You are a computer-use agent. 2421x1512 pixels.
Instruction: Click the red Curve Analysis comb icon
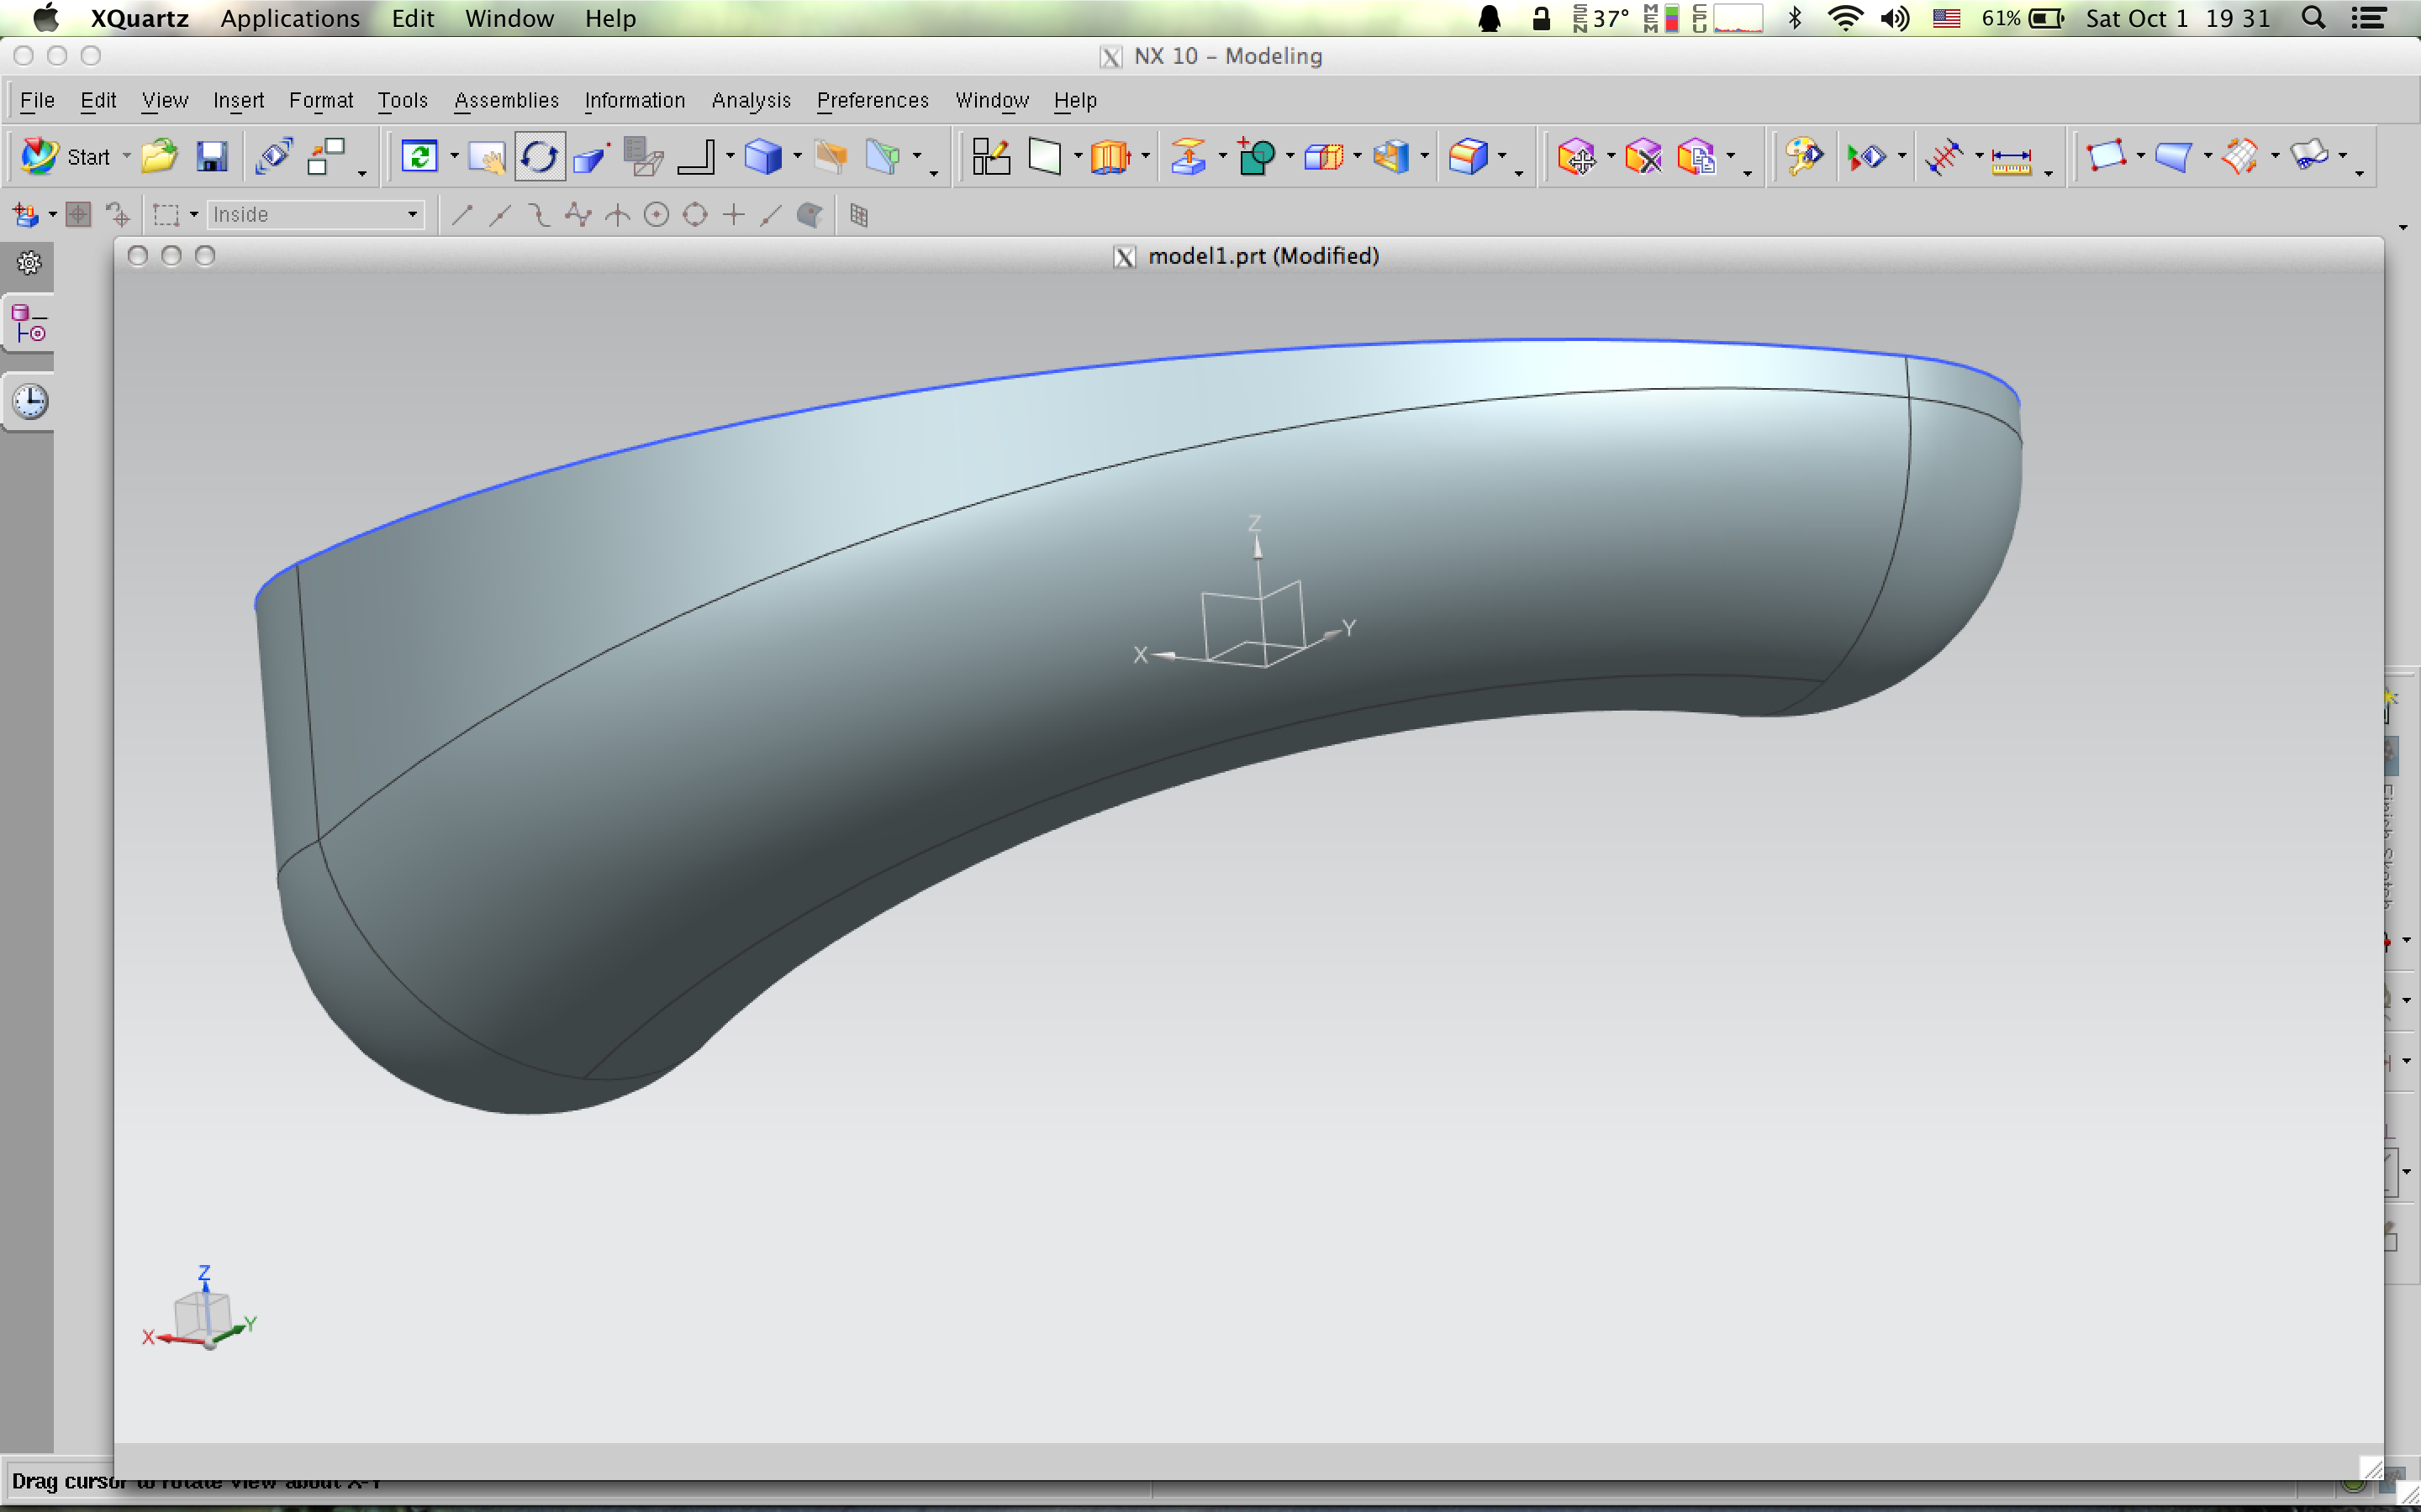point(1944,156)
